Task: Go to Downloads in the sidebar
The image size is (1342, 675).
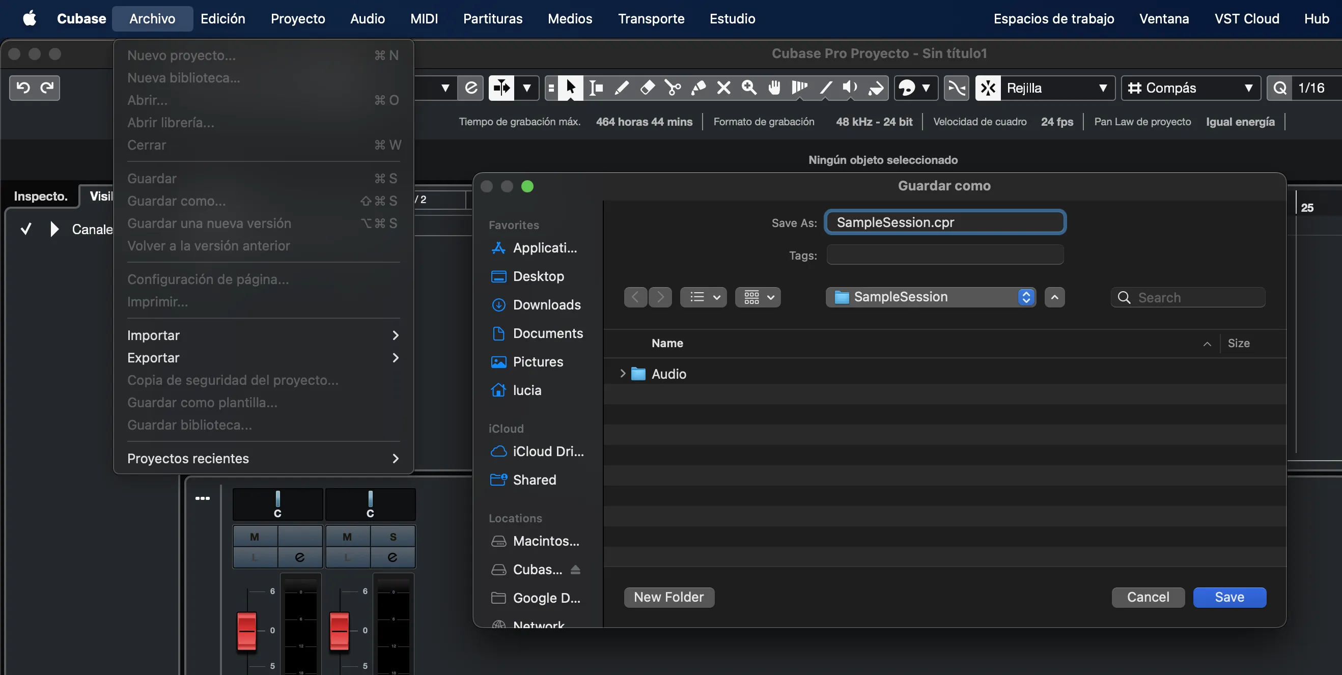Action: point(537,305)
